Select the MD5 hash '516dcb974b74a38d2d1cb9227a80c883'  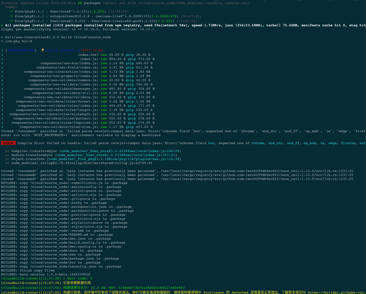click(151, 288)
